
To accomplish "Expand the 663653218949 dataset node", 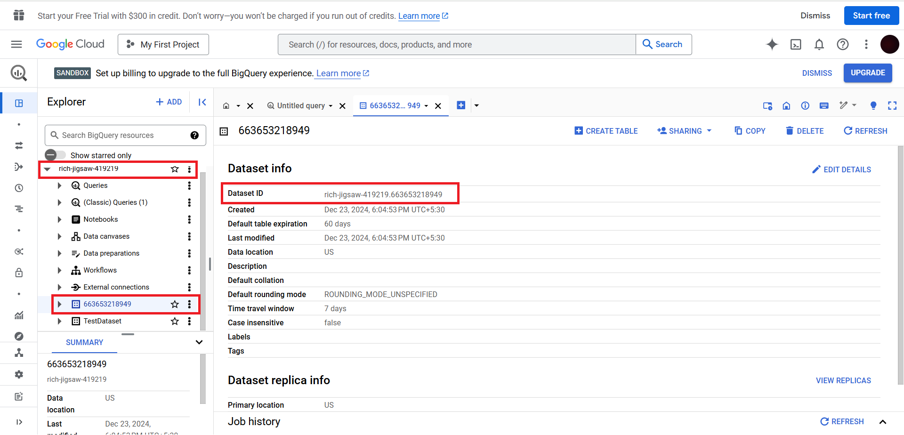I will pos(59,304).
